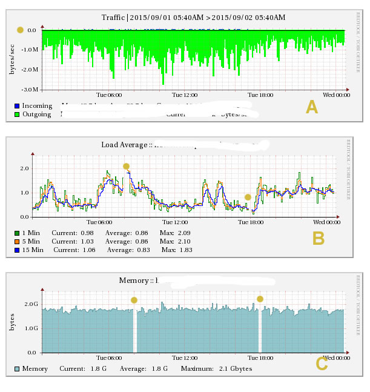Click the yellow dot on the Traffic graph
The width and height of the screenshot is (370, 392).
[21, 30]
